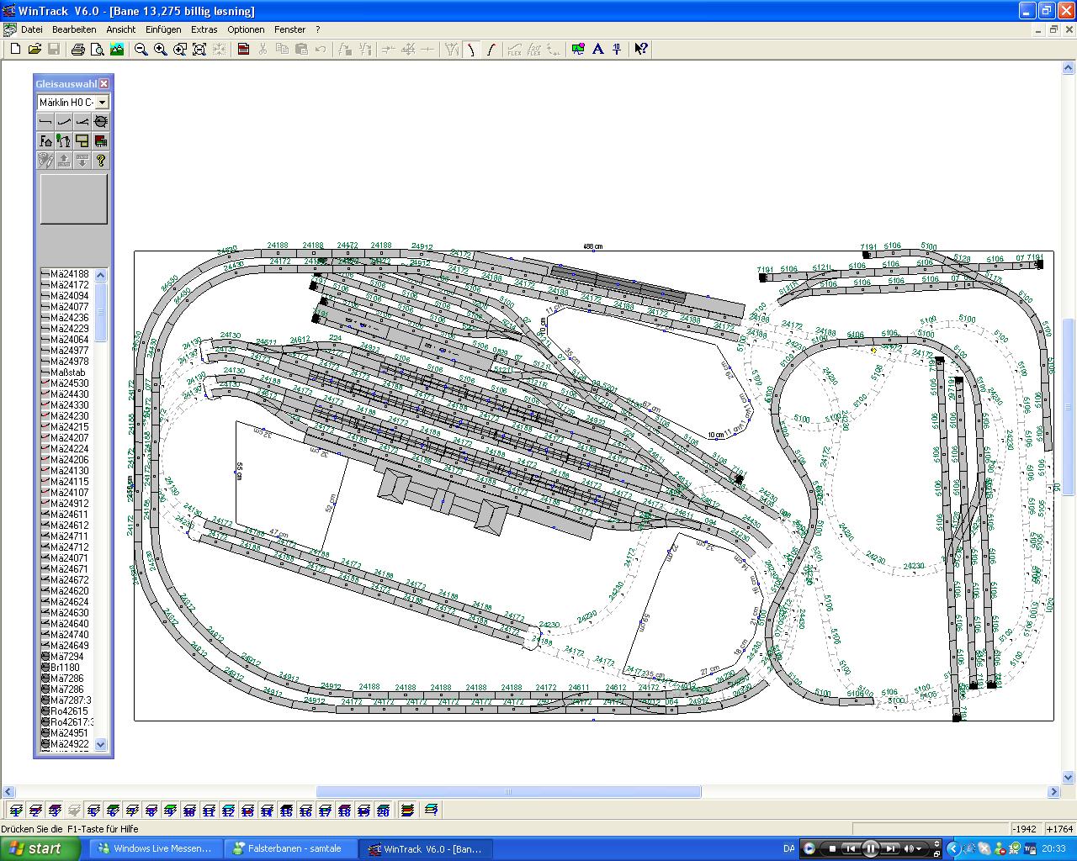Open the Bearbeiten menu
Image resolution: width=1077 pixels, height=861 pixels.
(74, 29)
